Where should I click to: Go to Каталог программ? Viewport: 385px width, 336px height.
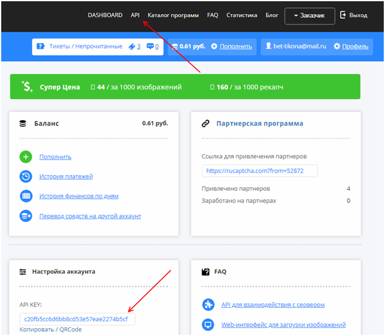[173, 15]
